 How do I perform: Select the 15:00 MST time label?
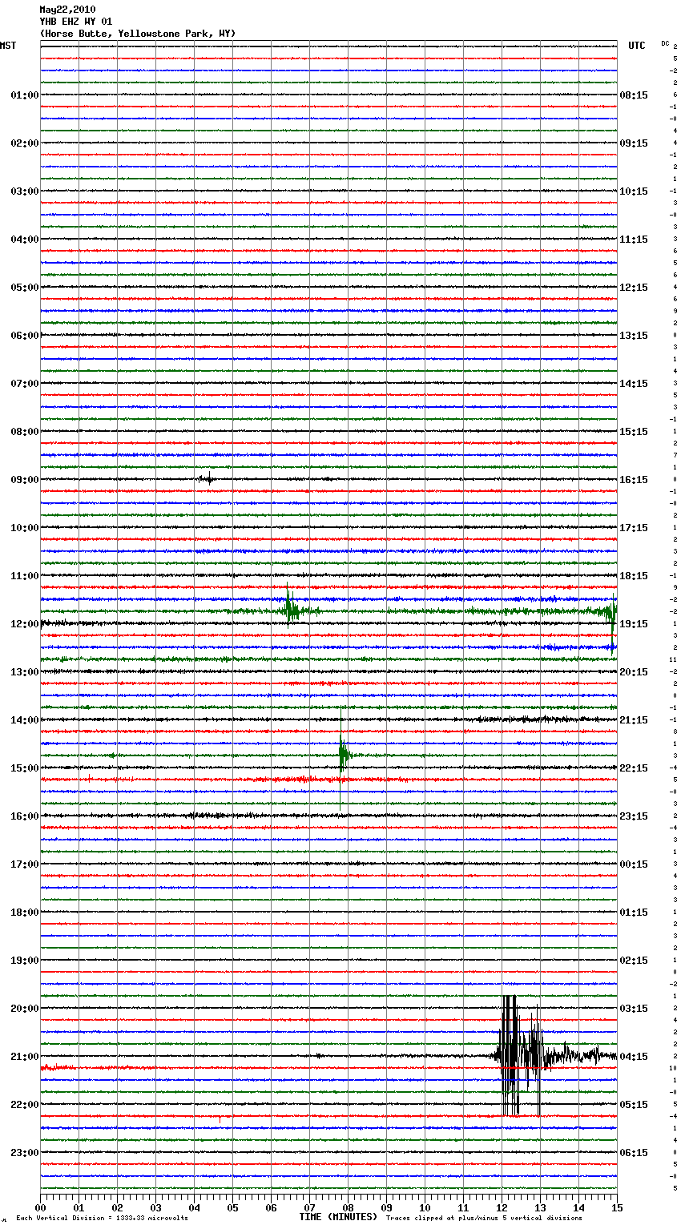tap(25, 768)
